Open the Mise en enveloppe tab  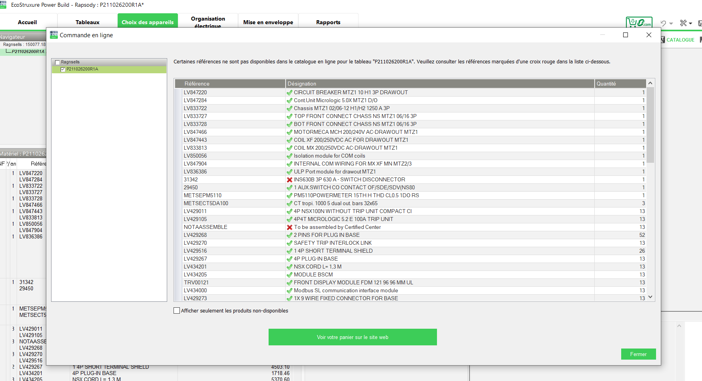[268, 22]
